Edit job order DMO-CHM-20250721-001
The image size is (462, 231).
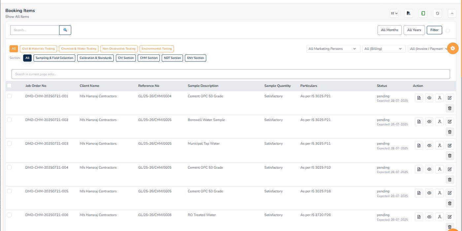pyautogui.click(x=450, y=98)
